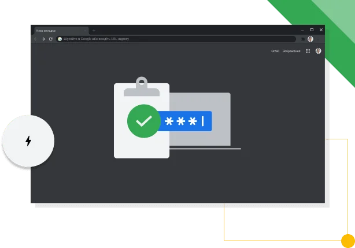The width and height of the screenshot is (355, 248).
Task: Click the profile avatar in the toolbar
Action: pyautogui.click(x=310, y=39)
